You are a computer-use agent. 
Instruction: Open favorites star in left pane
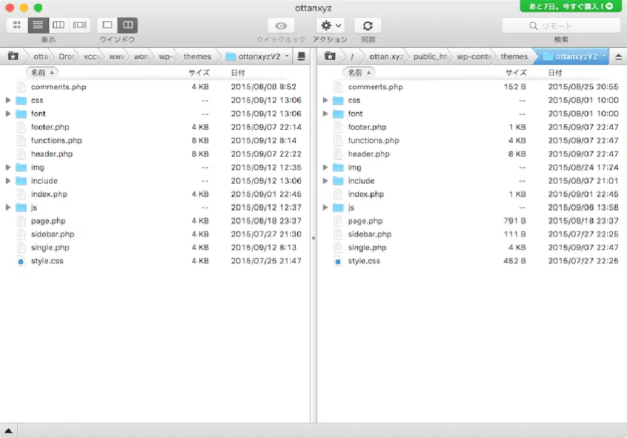(13, 56)
